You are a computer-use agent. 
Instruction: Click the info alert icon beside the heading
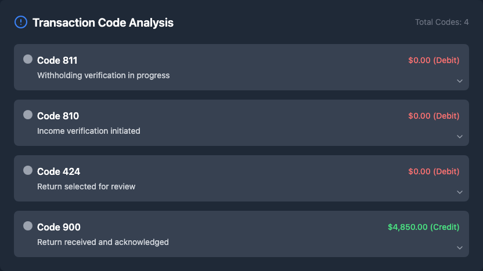pos(20,23)
